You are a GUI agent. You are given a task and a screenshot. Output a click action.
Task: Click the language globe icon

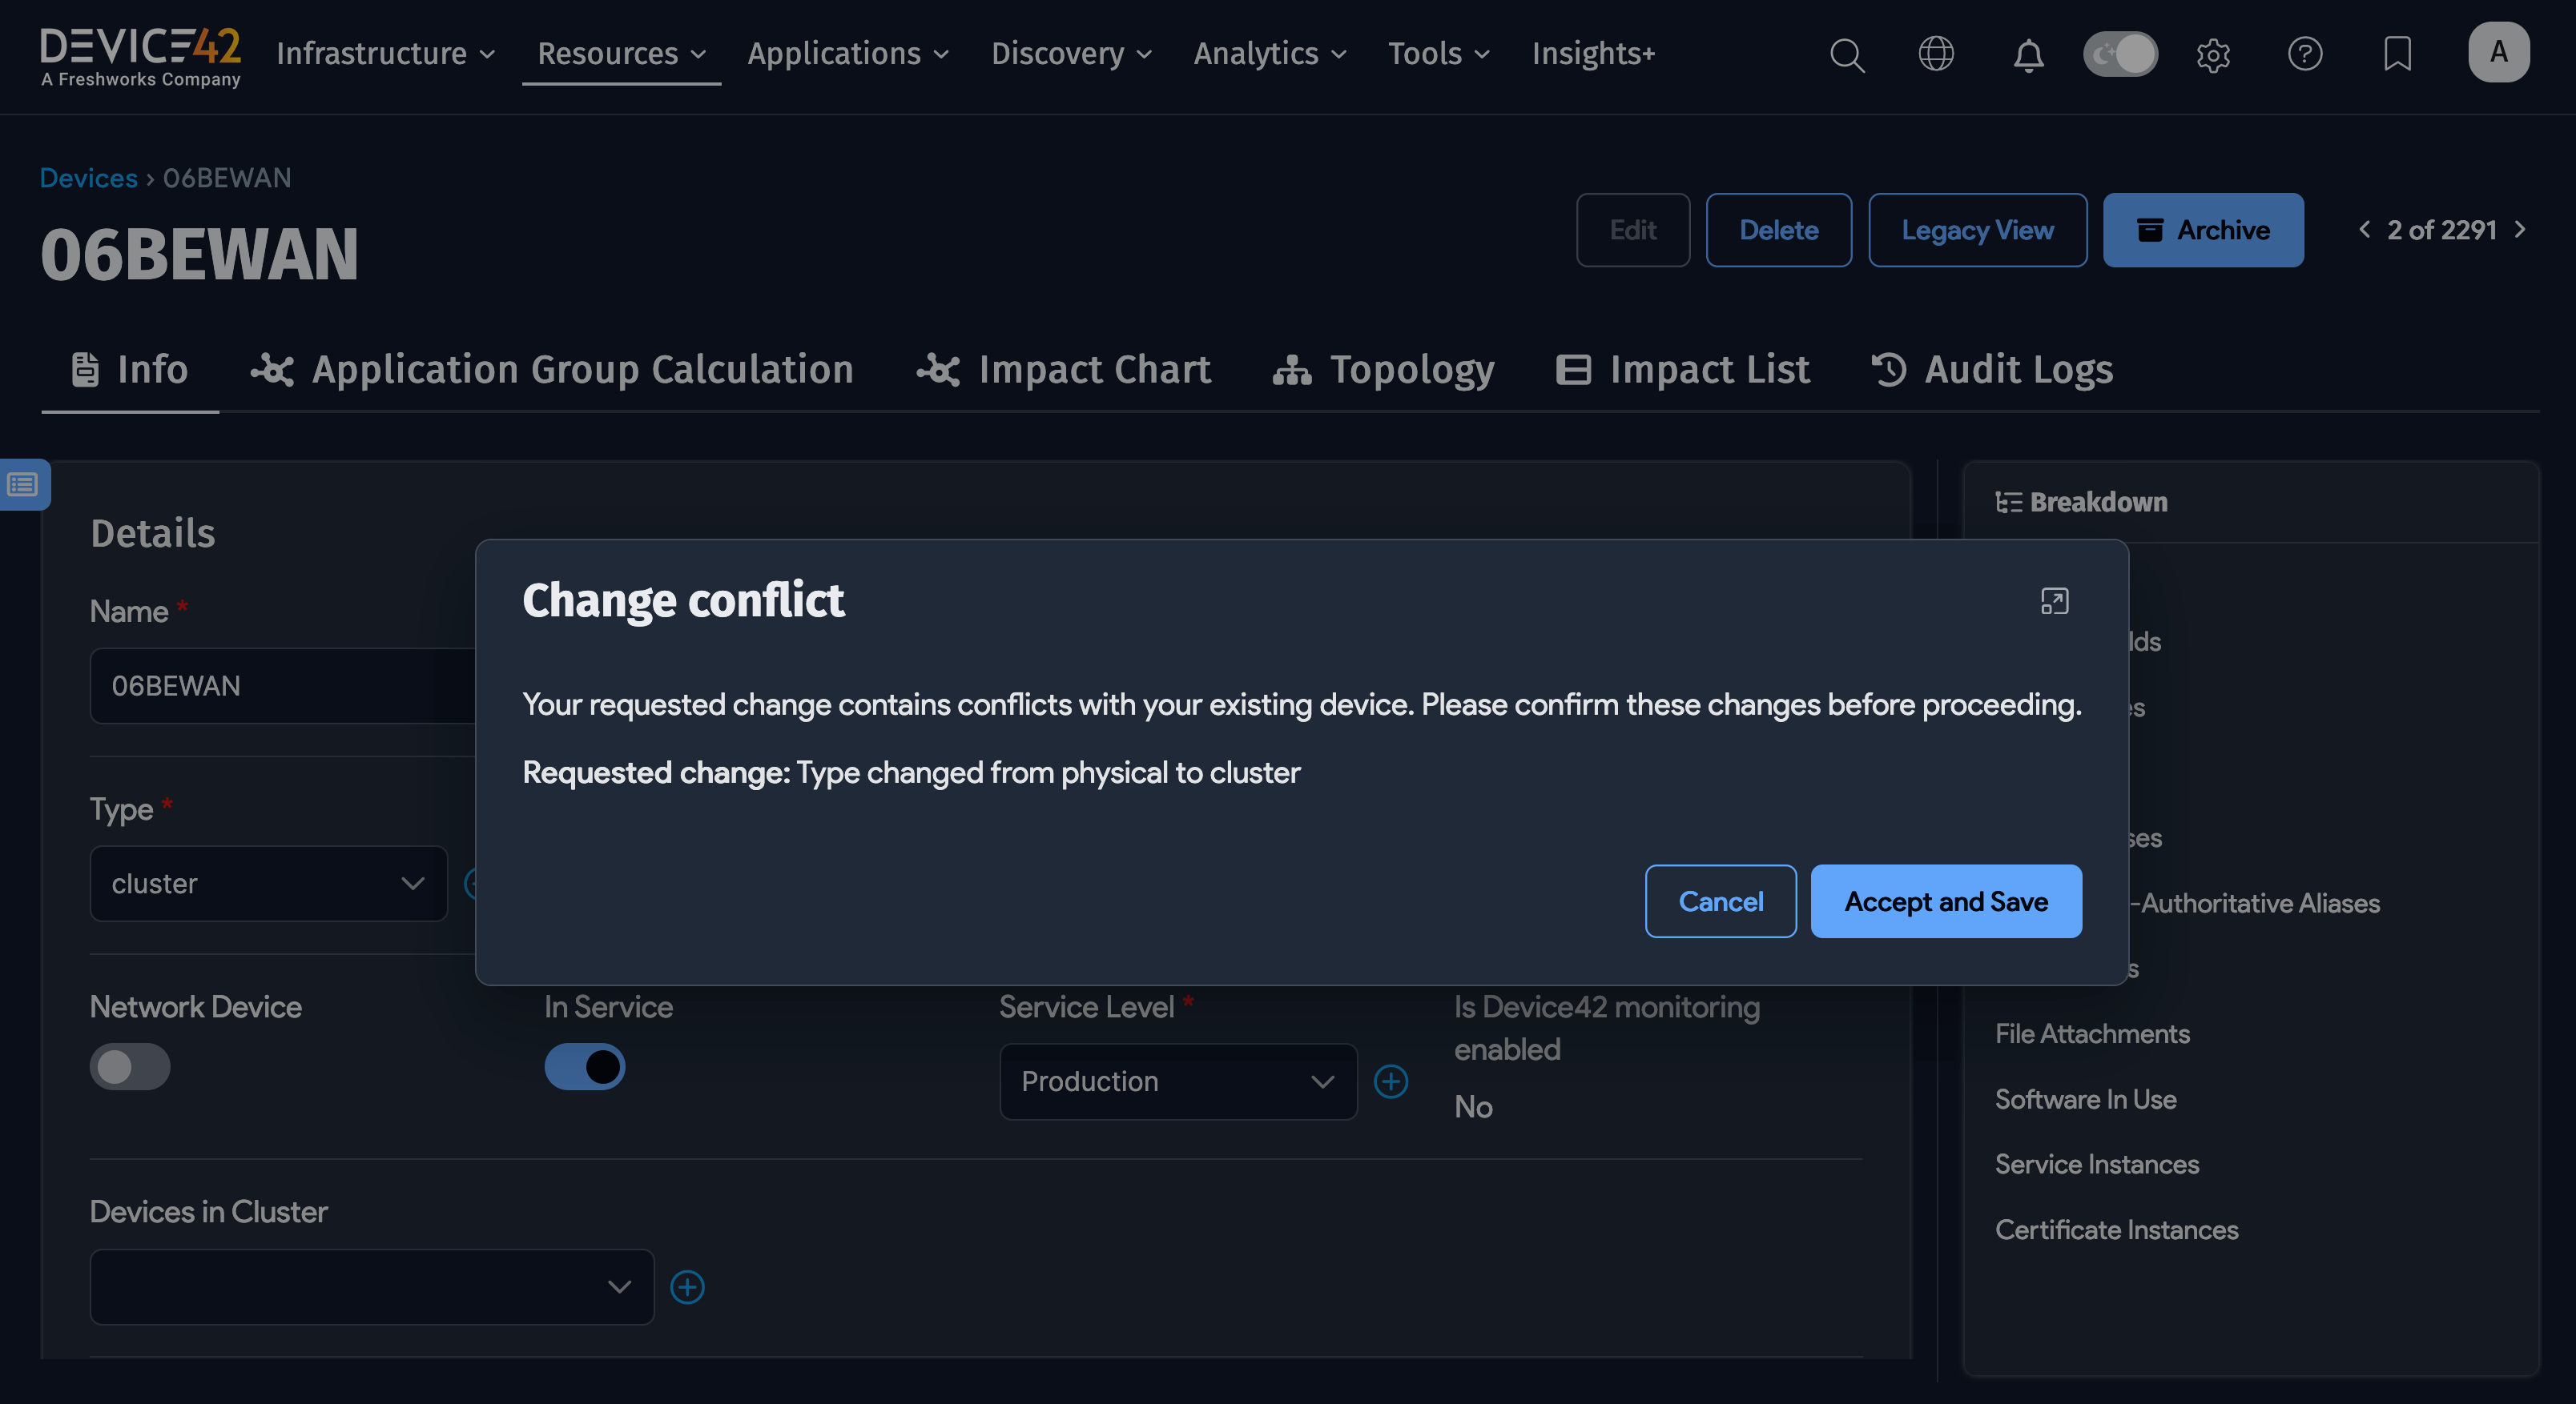pos(1936,55)
